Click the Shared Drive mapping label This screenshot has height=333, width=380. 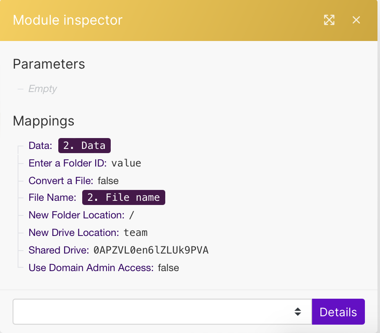coord(59,250)
